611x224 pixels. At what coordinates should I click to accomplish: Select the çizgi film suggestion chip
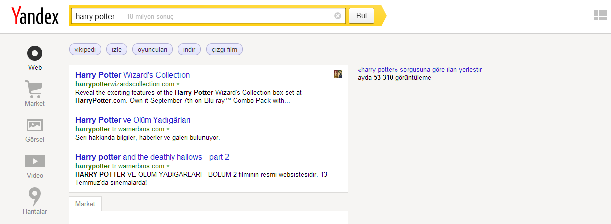click(224, 49)
